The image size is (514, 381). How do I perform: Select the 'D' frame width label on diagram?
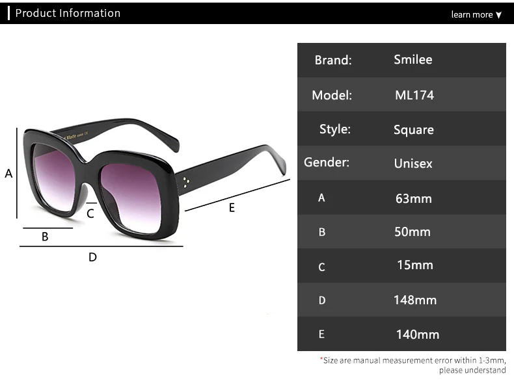pos(93,257)
